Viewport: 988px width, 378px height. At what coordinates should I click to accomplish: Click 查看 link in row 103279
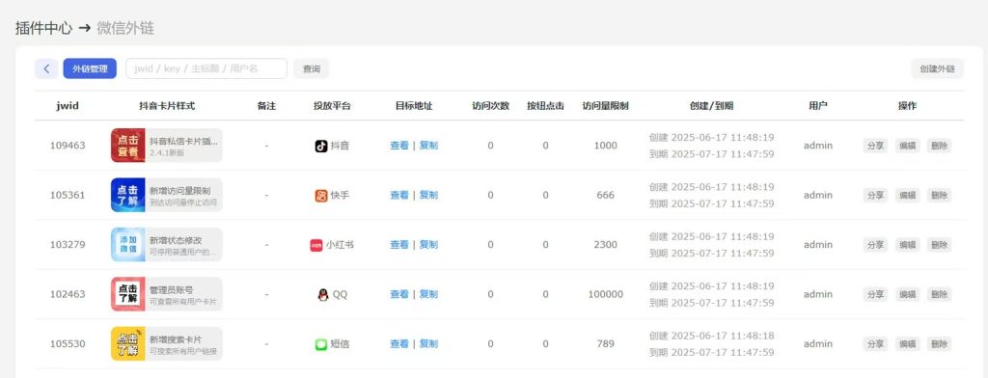pos(399,244)
